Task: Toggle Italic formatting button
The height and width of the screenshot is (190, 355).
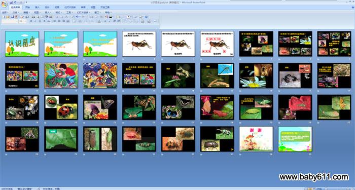Action: pos(35,21)
